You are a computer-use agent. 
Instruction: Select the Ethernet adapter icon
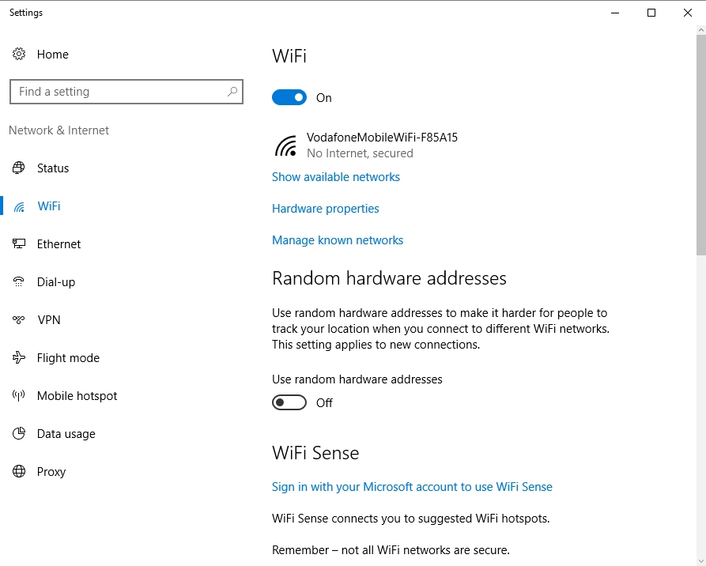tap(18, 243)
